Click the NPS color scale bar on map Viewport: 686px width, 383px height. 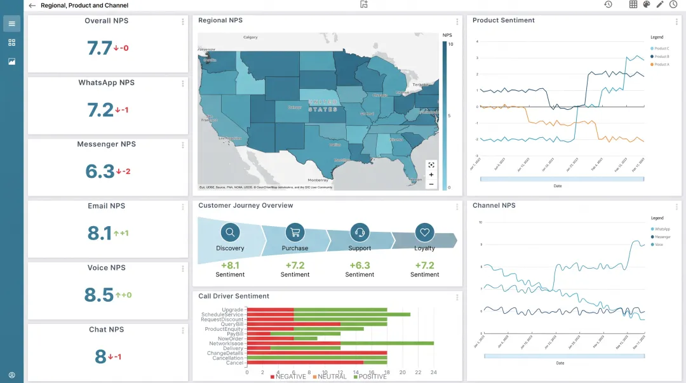(x=445, y=116)
